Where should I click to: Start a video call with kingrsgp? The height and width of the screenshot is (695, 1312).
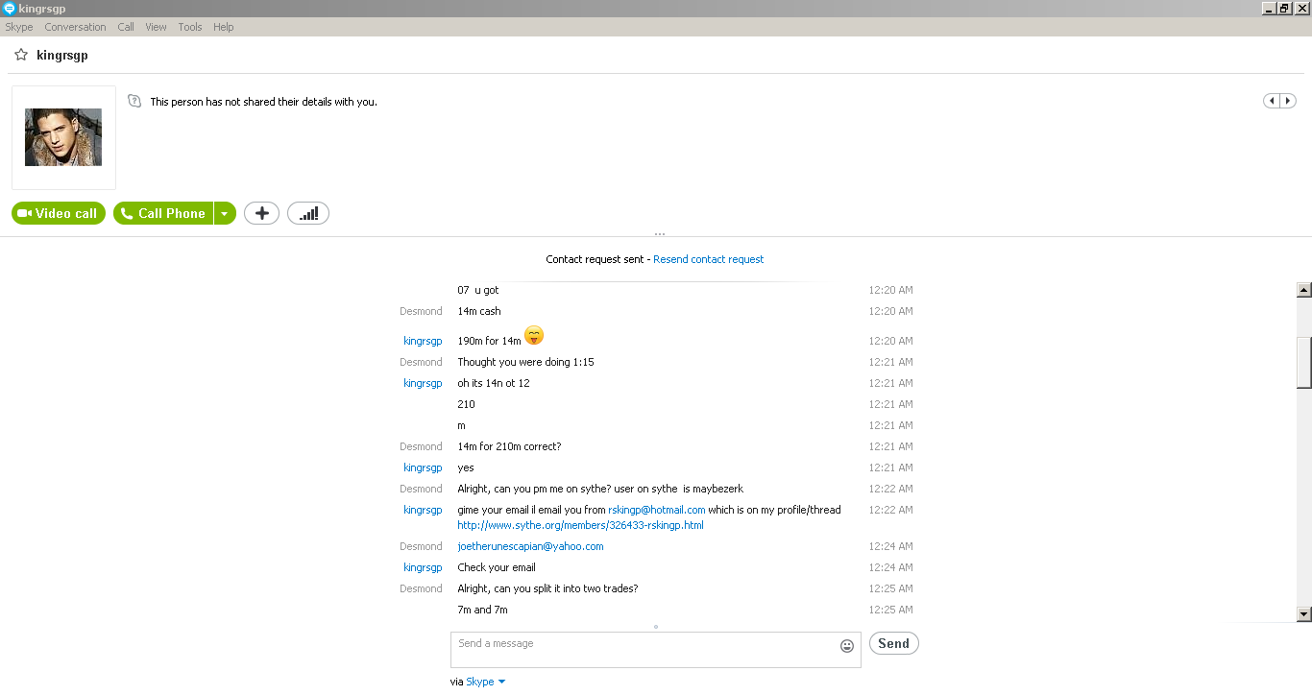(x=59, y=213)
